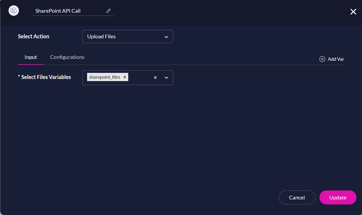Click the Update button
Screen dimensions: 362x215
338,197
